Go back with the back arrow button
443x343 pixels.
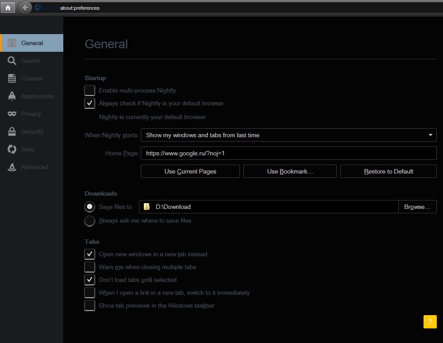25,8
